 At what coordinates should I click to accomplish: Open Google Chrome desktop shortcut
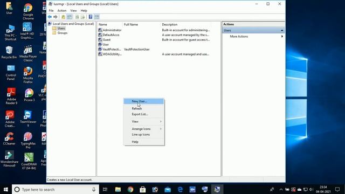pos(28,12)
